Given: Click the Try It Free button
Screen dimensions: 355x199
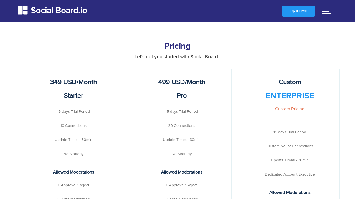Looking at the screenshot, I should click(x=298, y=11).
